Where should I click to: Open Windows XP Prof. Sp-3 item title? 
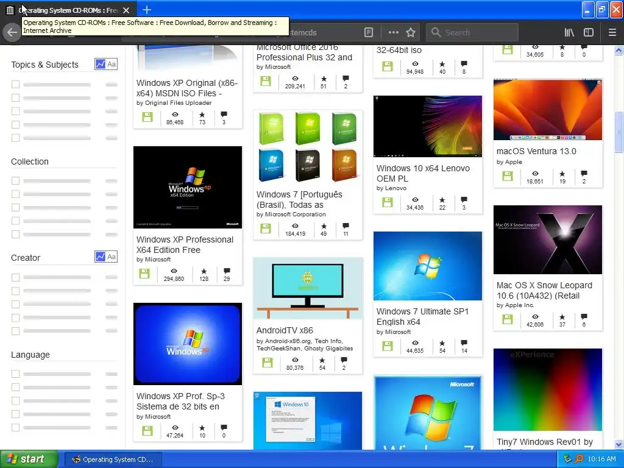[180, 401]
